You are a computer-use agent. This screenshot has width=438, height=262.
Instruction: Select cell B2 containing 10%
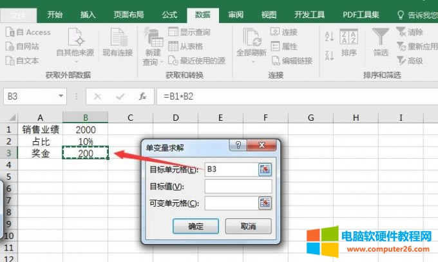85,141
